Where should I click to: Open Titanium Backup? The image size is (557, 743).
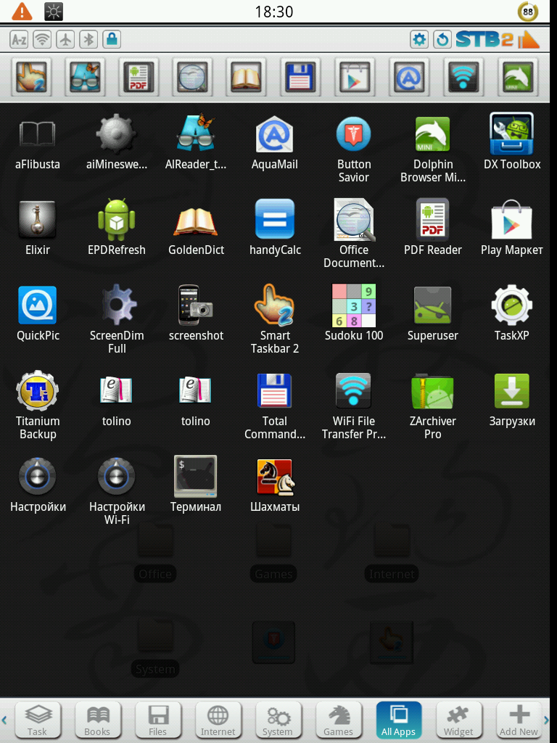pyautogui.click(x=38, y=406)
